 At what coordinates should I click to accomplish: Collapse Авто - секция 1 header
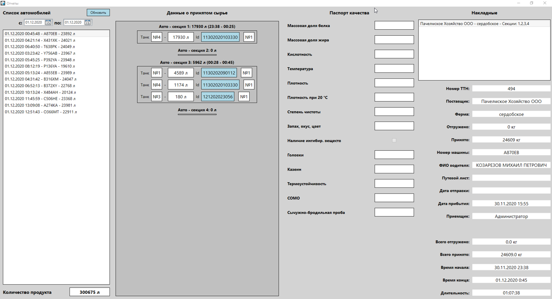(x=197, y=27)
